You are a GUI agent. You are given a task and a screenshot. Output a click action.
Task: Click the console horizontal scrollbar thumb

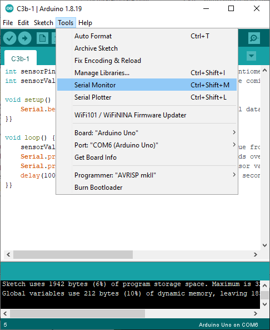coord(77,314)
